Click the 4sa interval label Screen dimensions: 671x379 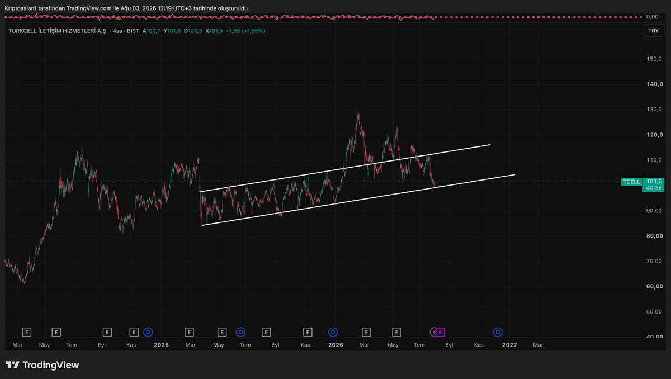[117, 31]
